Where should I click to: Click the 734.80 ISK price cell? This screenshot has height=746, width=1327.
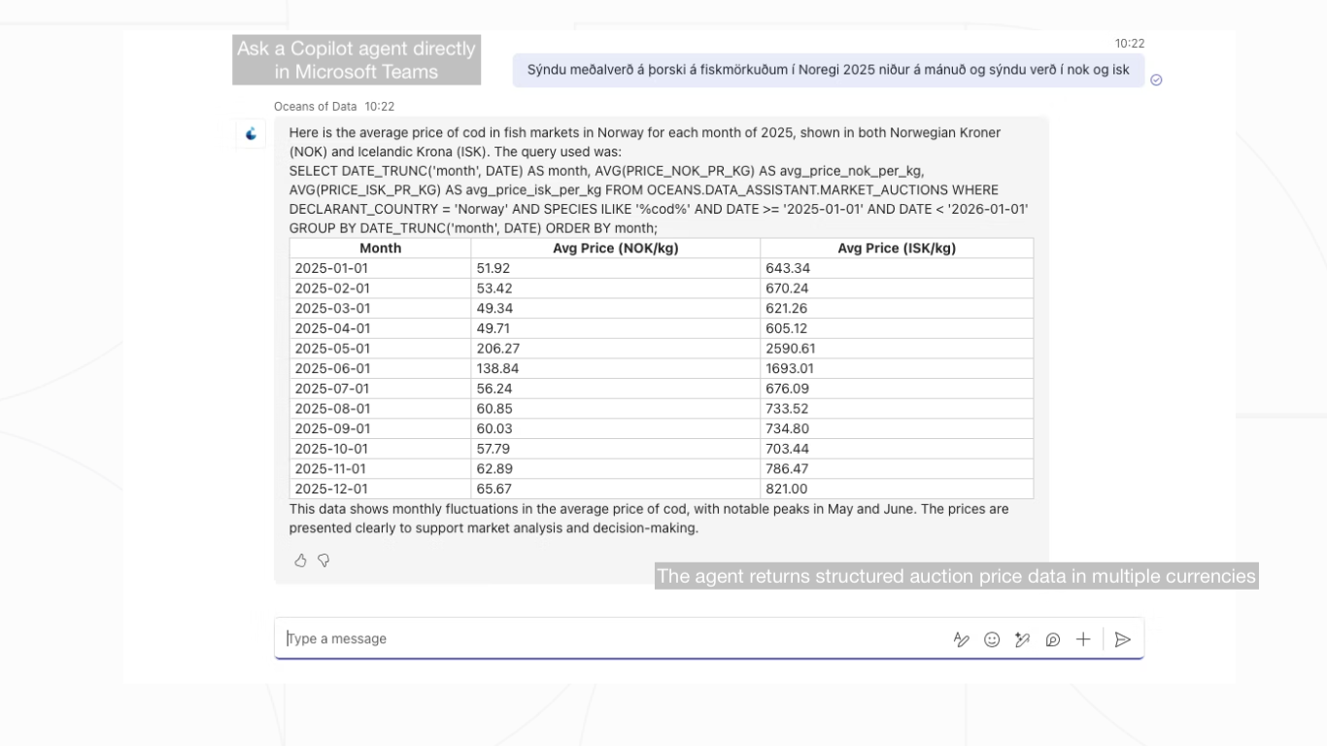point(897,429)
